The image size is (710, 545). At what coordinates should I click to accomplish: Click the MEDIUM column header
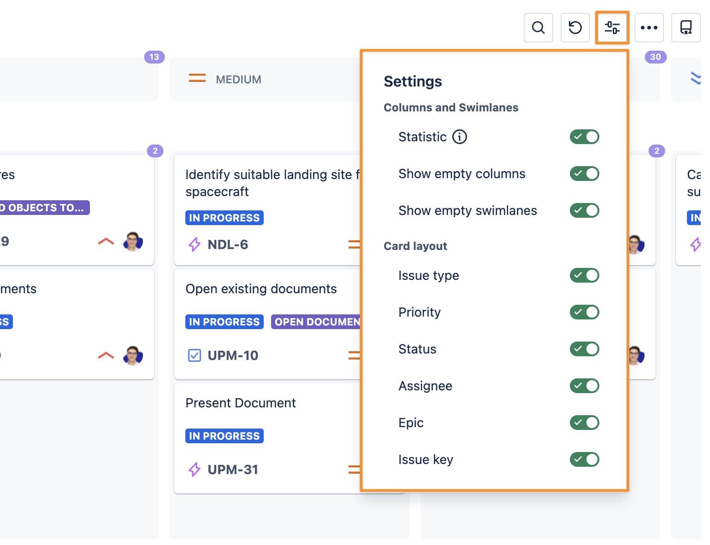238,80
